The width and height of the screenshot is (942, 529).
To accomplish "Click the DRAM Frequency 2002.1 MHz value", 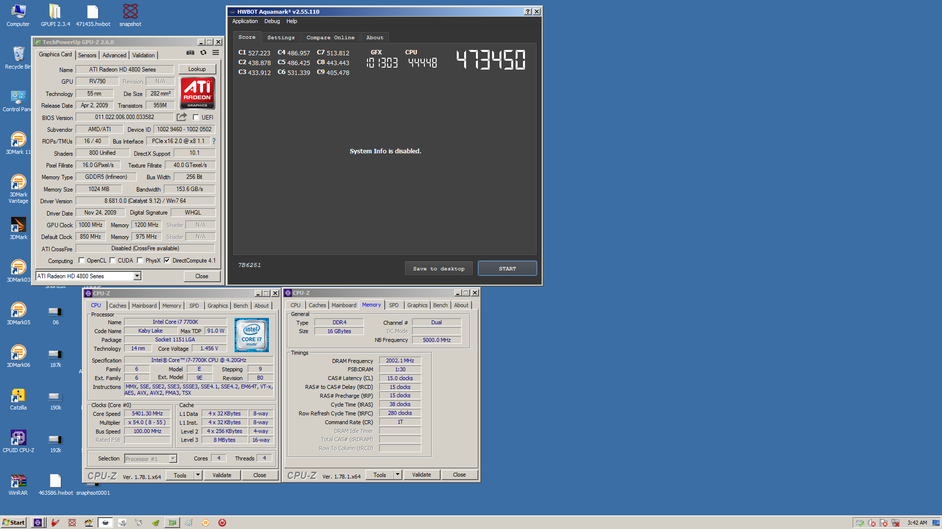I will [400, 361].
